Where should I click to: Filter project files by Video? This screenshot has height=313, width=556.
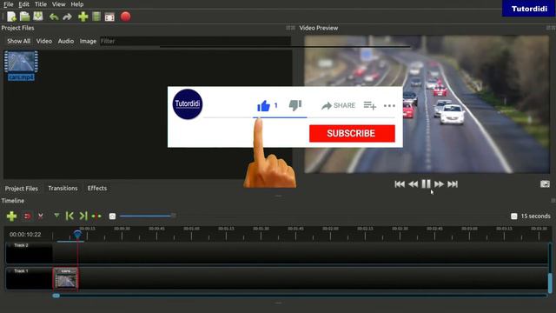click(x=44, y=41)
